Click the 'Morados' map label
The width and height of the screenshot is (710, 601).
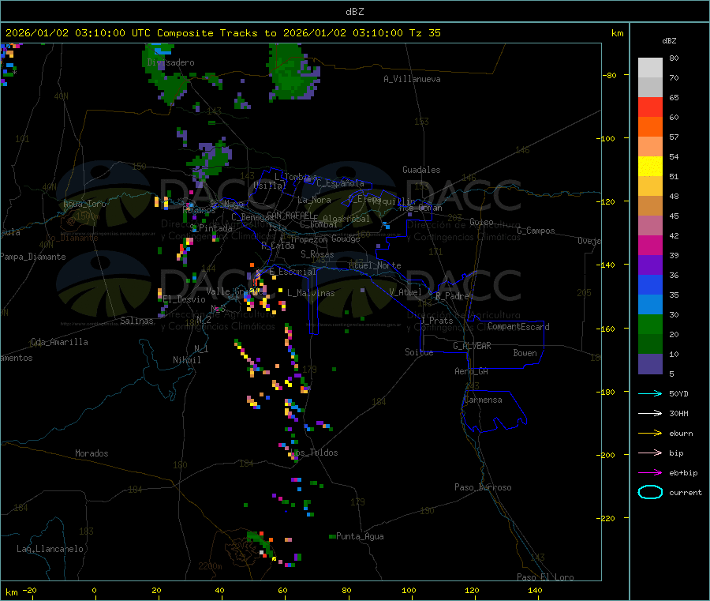[x=92, y=453]
